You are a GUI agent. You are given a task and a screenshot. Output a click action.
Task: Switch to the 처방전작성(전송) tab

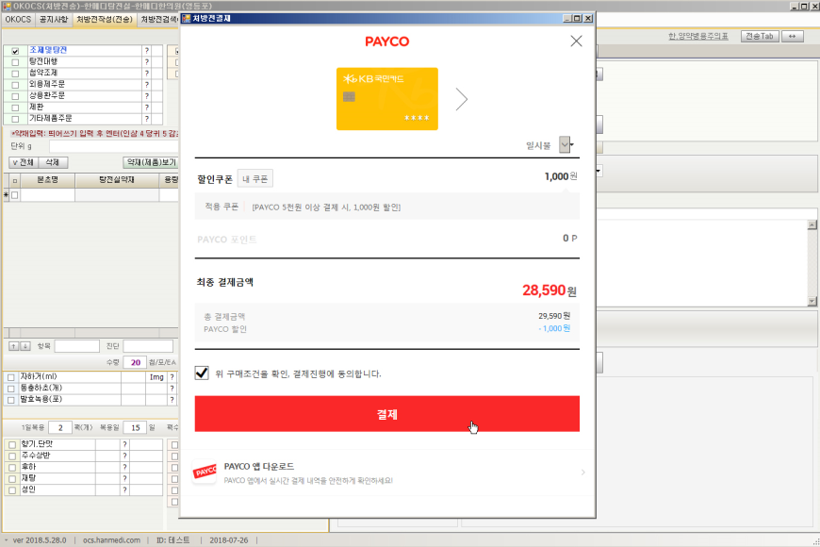105,20
